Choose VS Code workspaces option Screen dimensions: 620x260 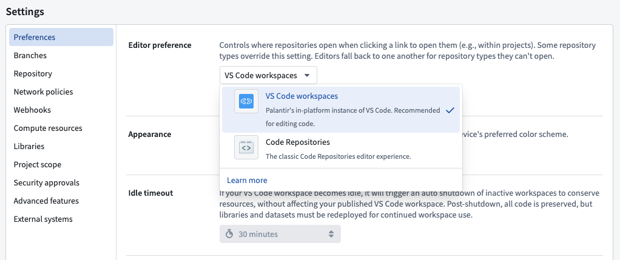pyautogui.click(x=341, y=110)
